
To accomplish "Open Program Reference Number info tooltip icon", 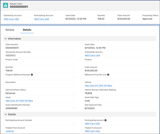I will (x=32, y=75).
